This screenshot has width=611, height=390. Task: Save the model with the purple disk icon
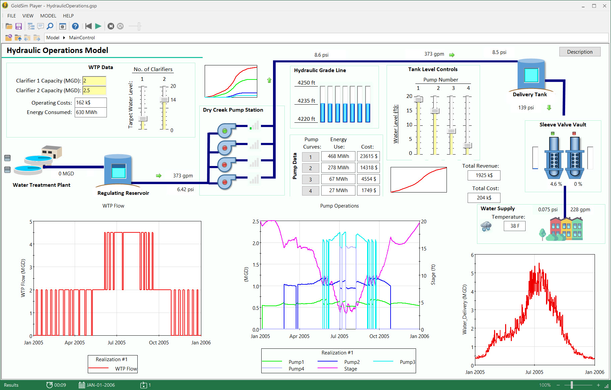(19, 26)
